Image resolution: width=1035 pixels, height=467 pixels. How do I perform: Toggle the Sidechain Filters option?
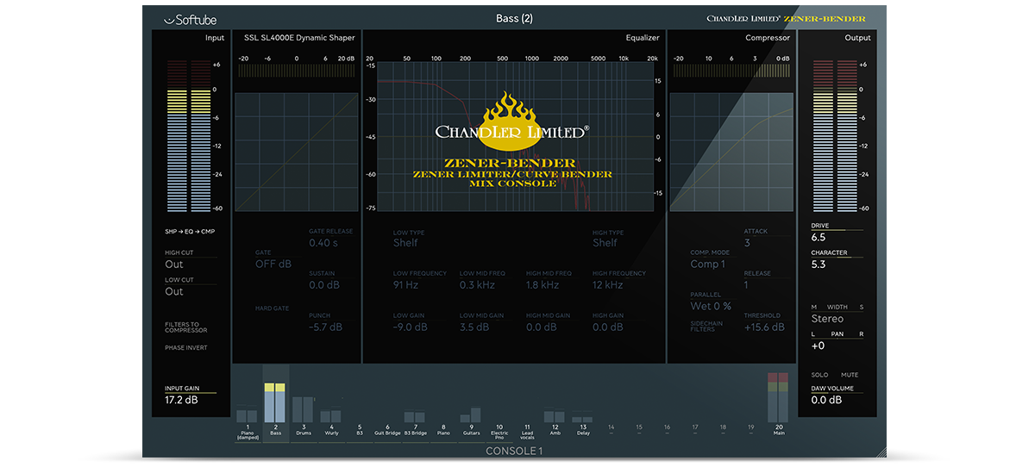tap(707, 326)
